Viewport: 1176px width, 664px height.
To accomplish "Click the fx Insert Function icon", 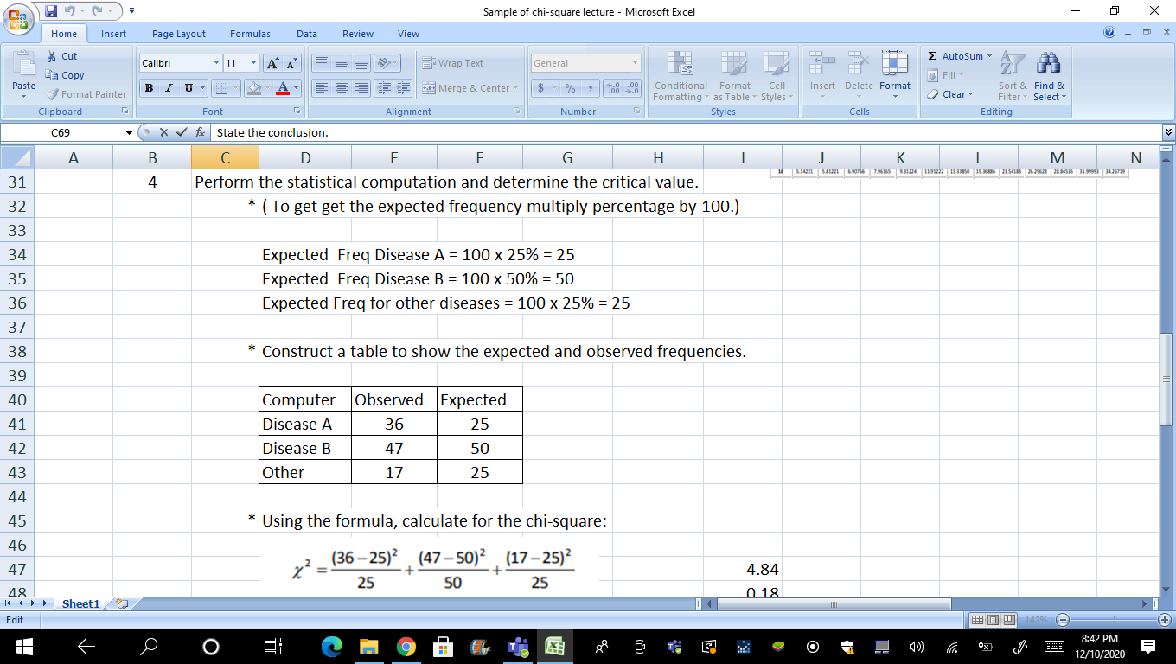I will point(200,132).
